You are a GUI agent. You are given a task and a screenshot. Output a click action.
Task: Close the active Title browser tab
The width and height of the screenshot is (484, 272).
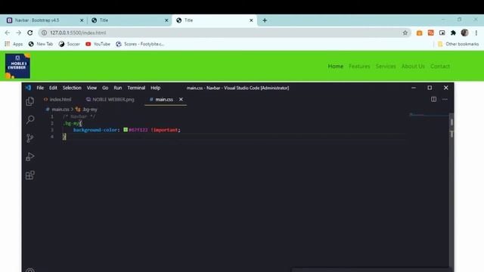251,20
